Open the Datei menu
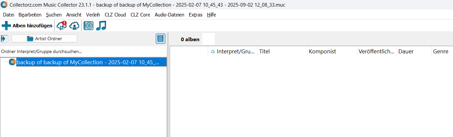Image resolution: width=453 pixels, height=137 pixels. (9, 15)
